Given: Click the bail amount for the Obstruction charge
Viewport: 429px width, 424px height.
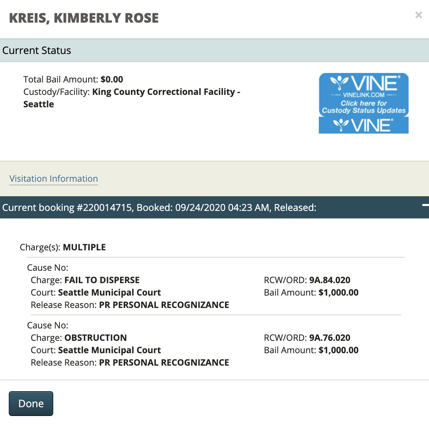Looking at the screenshot, I should [338, 350].
